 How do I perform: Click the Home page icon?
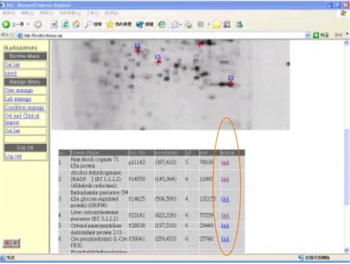pyautogui.click(x=76, y=24)
